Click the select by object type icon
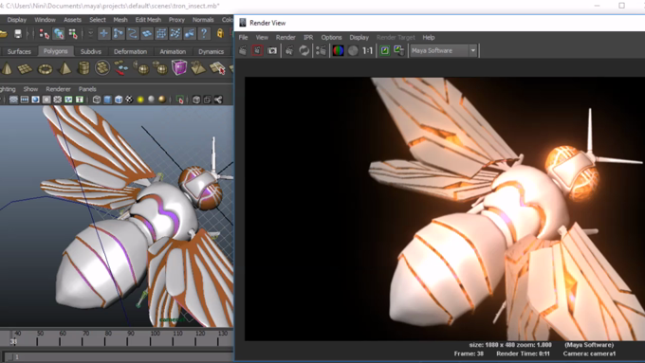The image size is (645, 363). (59, 34)
